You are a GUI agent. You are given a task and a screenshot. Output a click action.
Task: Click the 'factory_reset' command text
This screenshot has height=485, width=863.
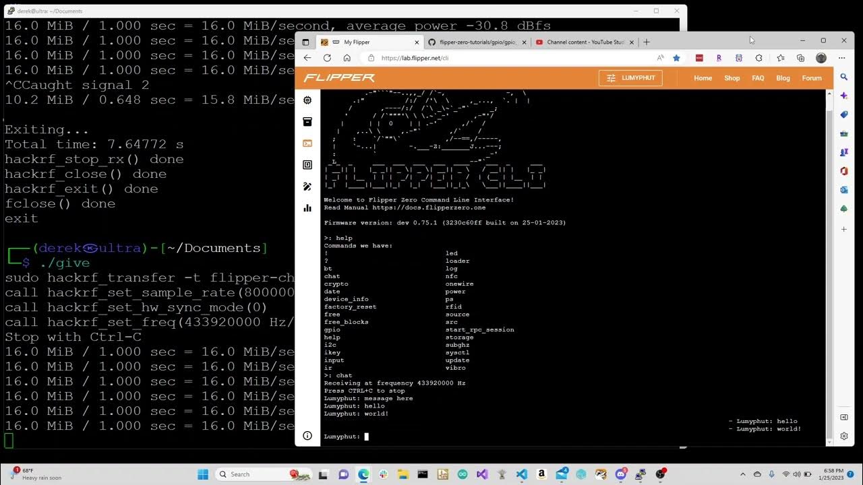tap(351, 306)
